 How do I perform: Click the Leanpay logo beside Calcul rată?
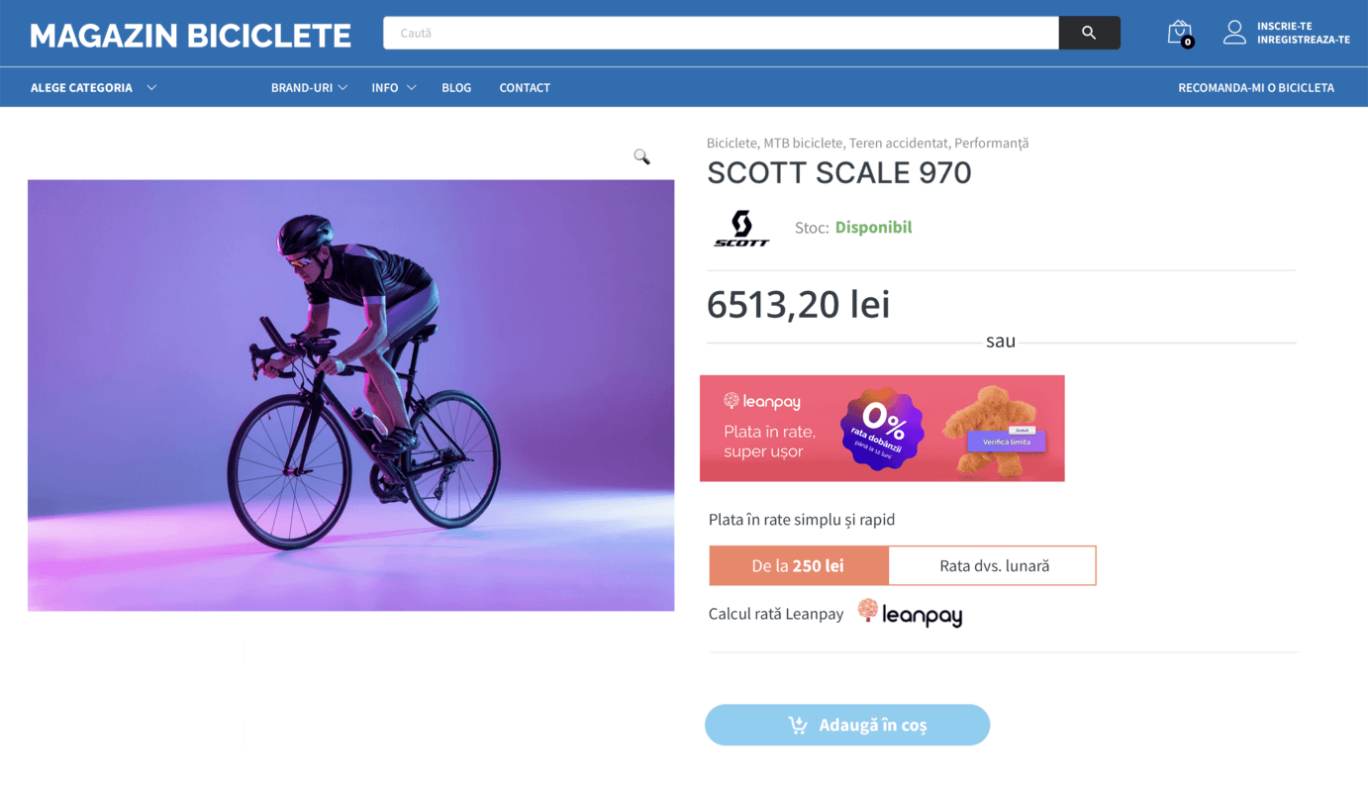910,614
